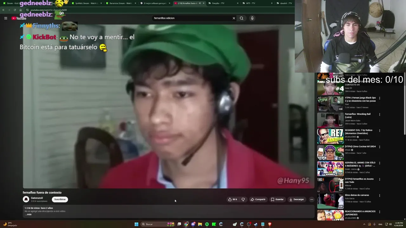Clear the search box with the X icon
The image size is (406, 228).
[x=234, y=18]
